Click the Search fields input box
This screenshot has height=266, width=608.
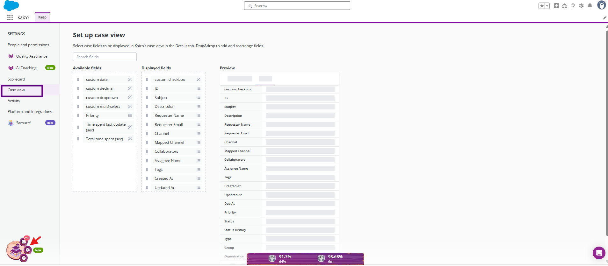(x=105, y=57)
